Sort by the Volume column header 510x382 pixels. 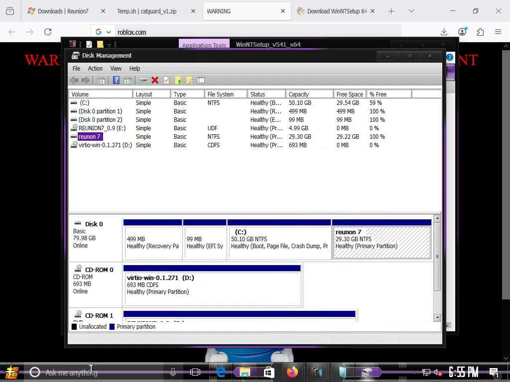click(101, 94)
